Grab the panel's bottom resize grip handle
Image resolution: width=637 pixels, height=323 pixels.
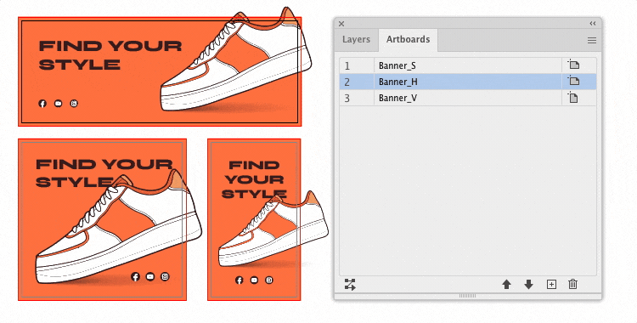(467, 296)
